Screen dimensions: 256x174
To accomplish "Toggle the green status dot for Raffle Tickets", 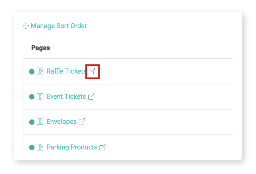I will [x=32, y=72].
